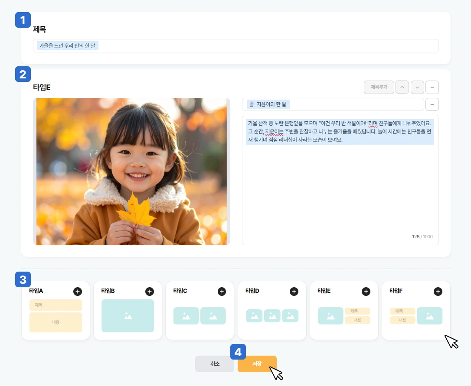
Task: Click the plus icon on 타입E card
Action: [x=366, y=292]
